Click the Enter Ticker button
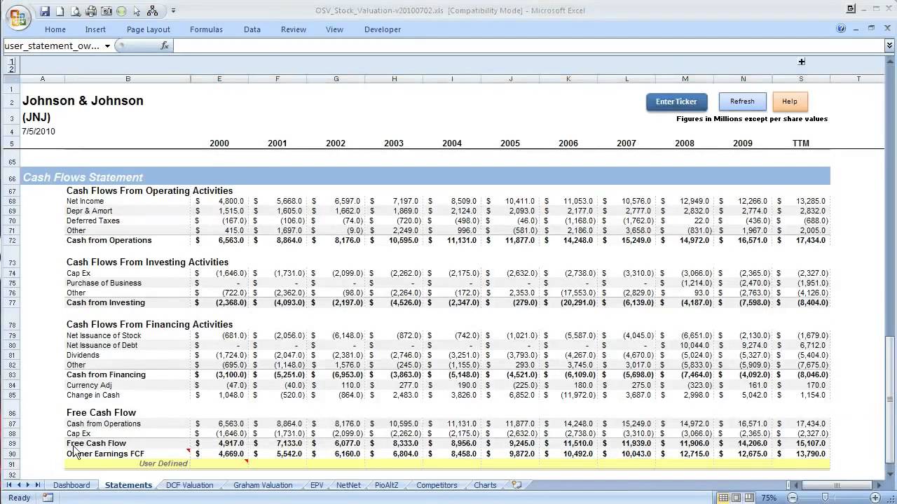 [676, 101]
